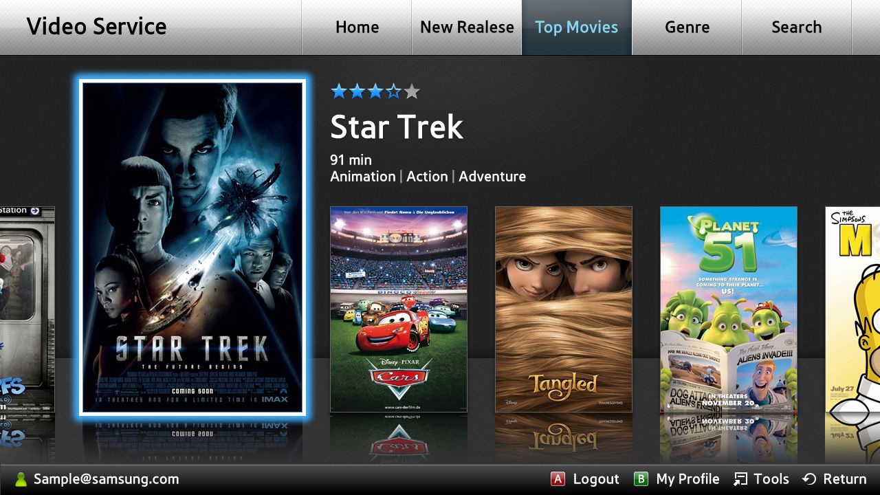Click the Logout label
This screenshot has width=880, height=495.
(596, 479)
